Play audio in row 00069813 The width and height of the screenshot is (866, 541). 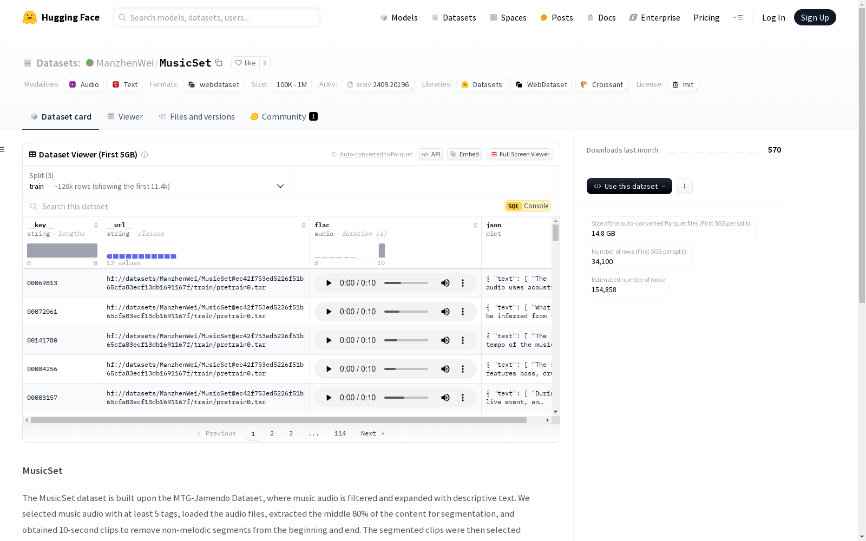pos(329,283)
